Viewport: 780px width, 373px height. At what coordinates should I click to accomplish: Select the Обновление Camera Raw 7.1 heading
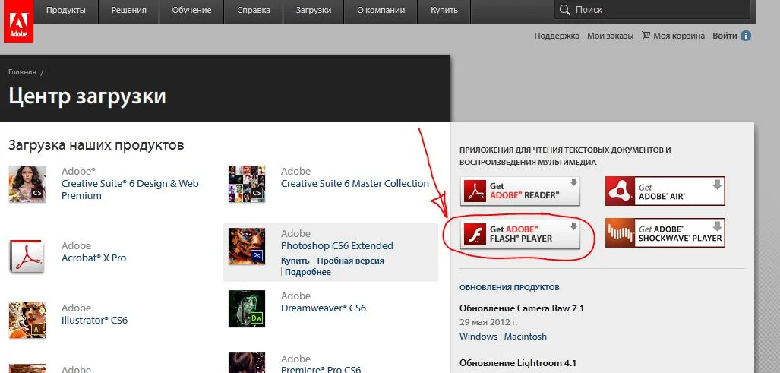point(522,308)
